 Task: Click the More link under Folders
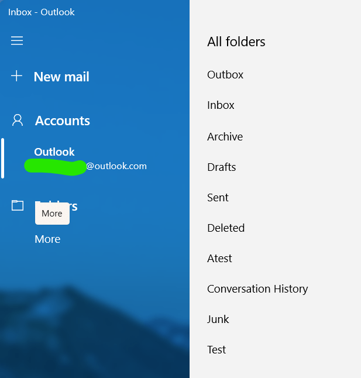click(x=47, y=239)
